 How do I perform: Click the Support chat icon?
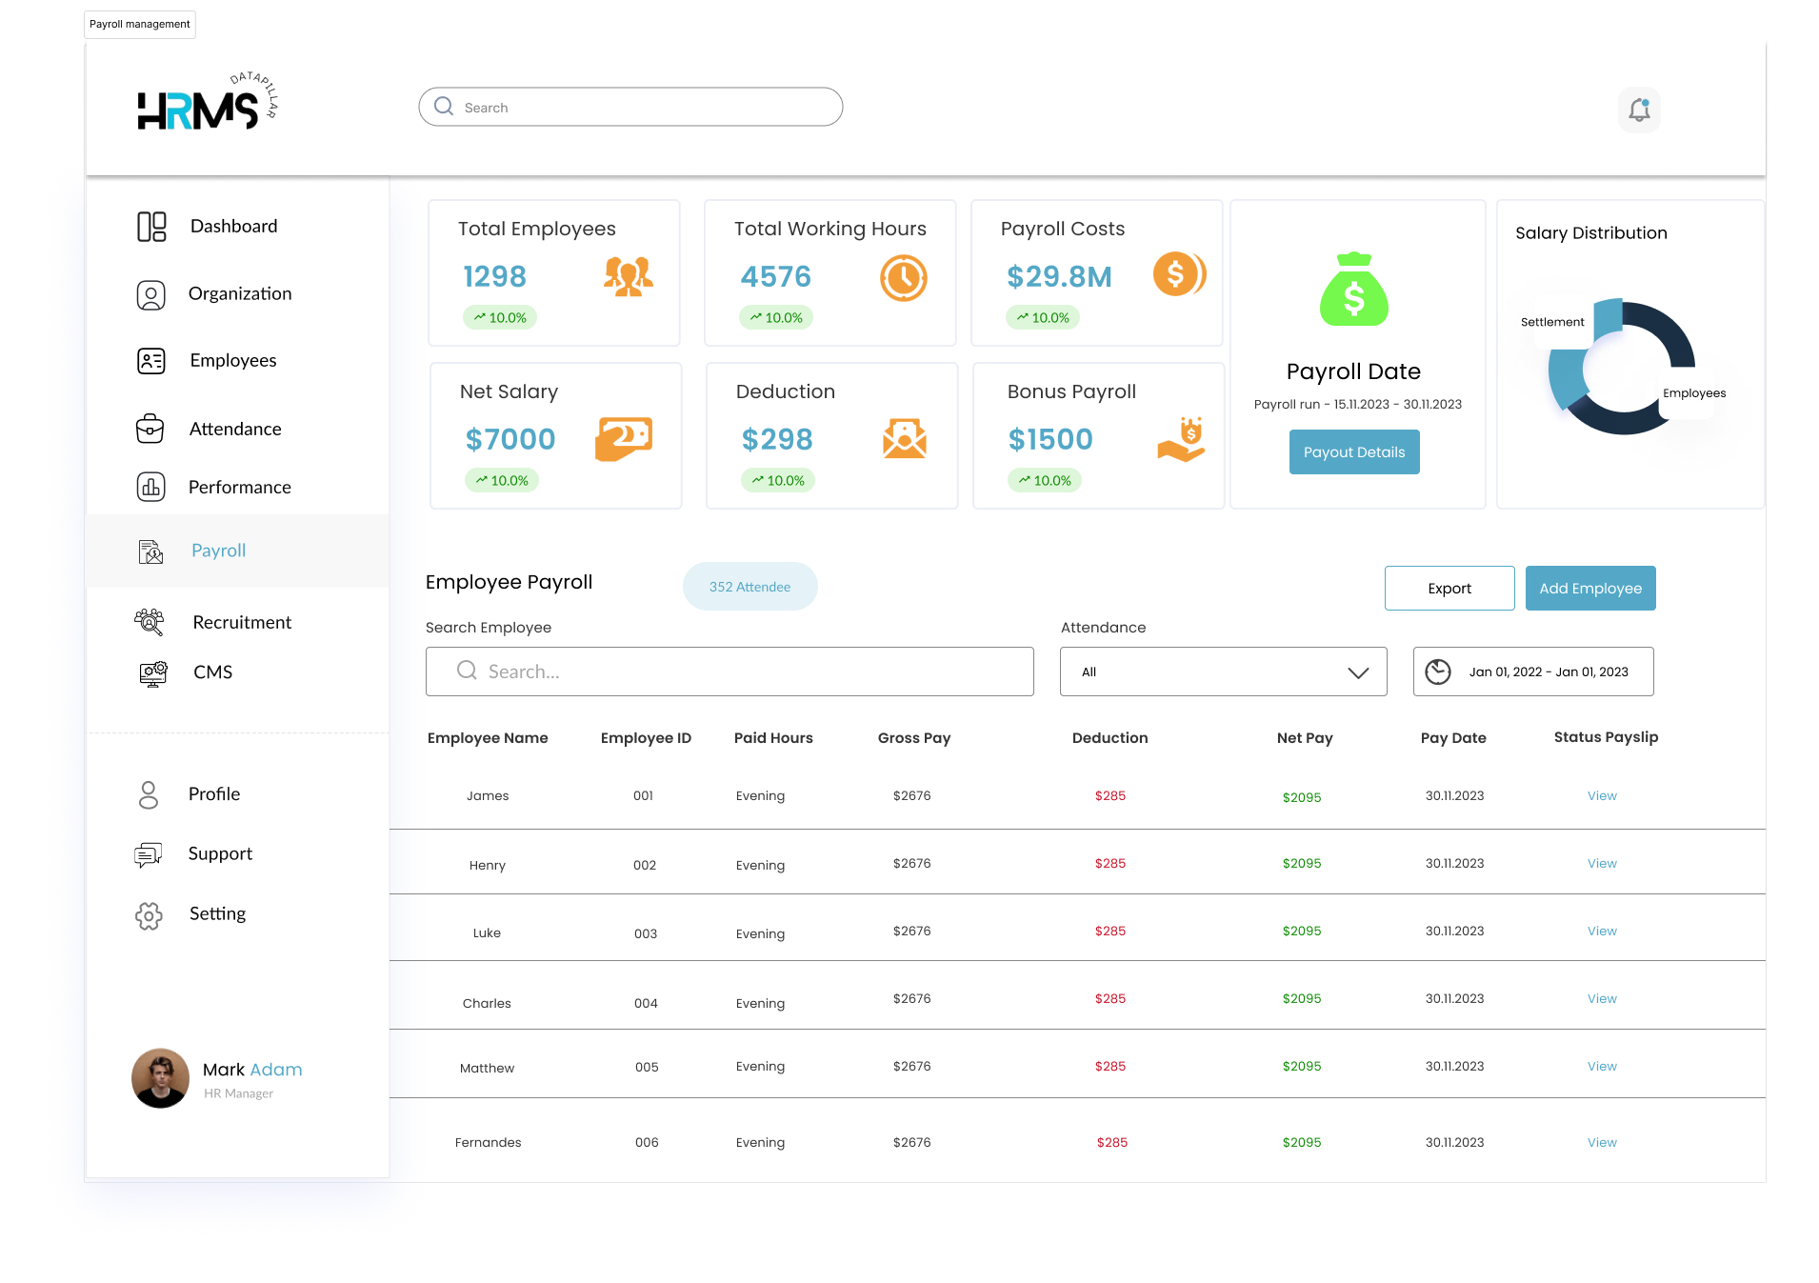pyautogui.click(x=149, y=854)
